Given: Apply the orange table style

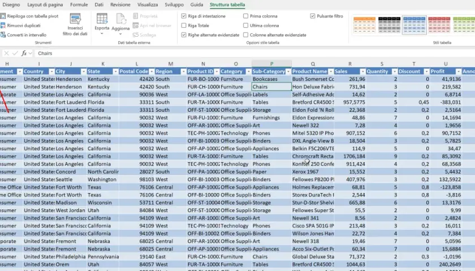Looking at the screenshot, I should coord(364,25).
